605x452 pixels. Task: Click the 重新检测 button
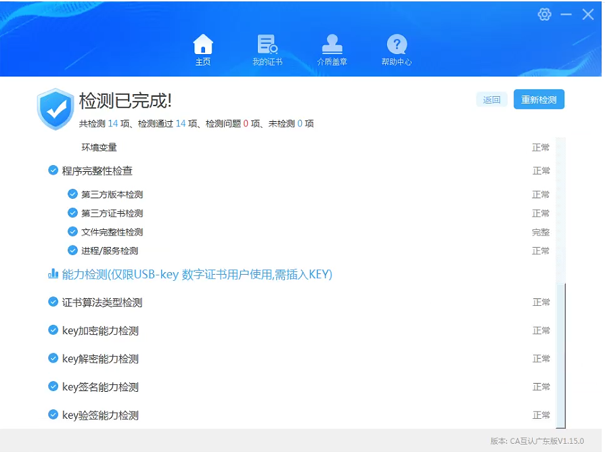(x=539, y=99)
